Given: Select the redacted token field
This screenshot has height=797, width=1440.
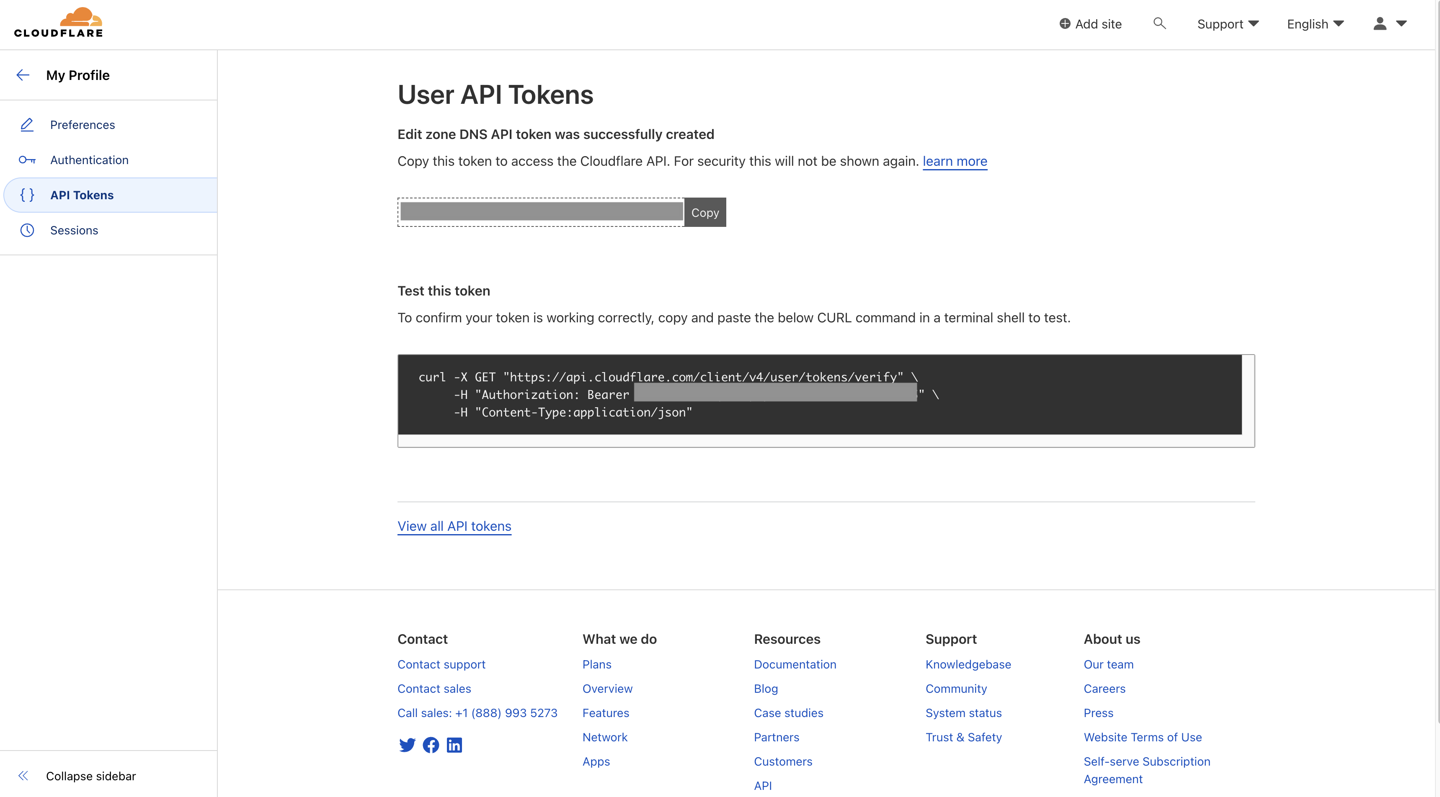Looking at the screenshot, I should pyautogui.click(x=541, y=212).
